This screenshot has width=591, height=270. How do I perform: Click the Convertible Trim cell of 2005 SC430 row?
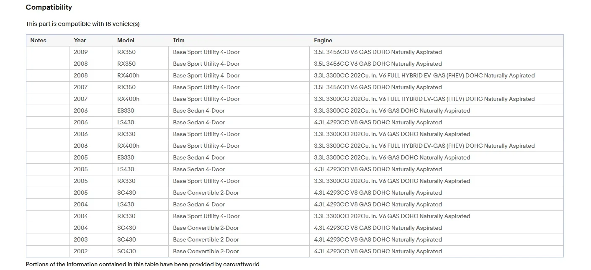pos(239,193)
